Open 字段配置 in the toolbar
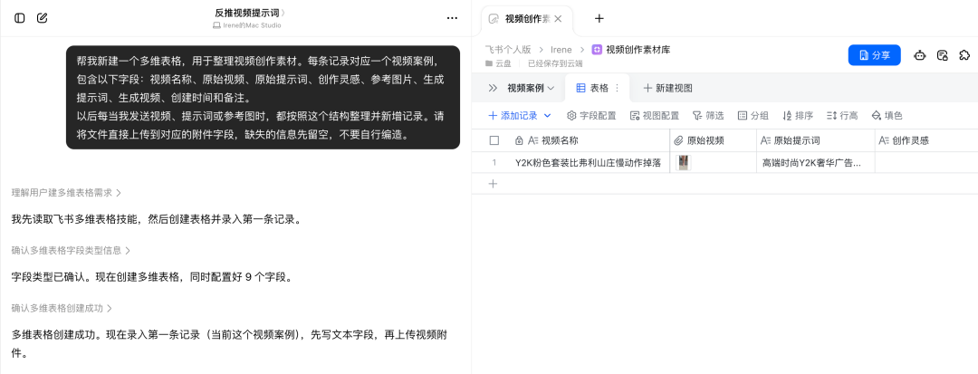 click(591, 115)
